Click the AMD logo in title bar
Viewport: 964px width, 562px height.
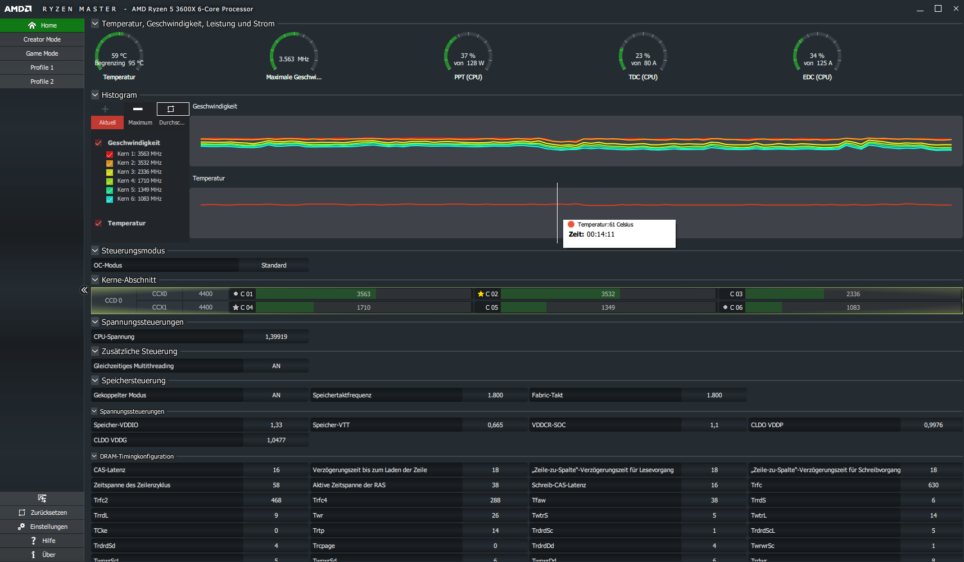point(18,9)
